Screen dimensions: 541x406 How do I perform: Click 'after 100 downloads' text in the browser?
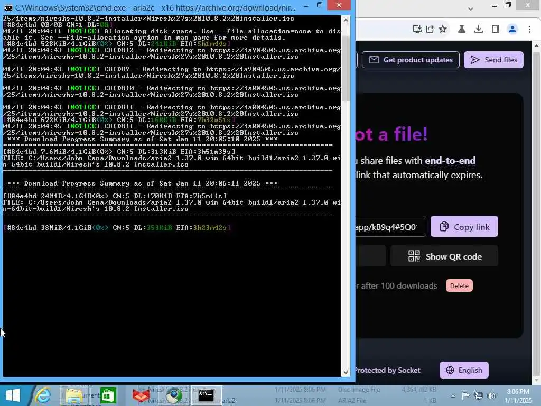399,286
